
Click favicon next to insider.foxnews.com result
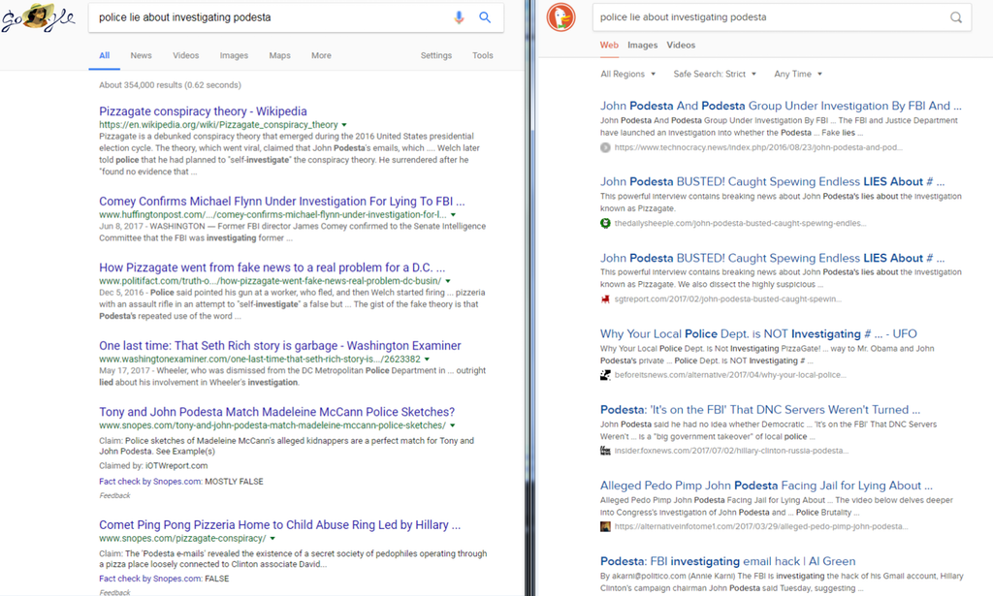tap(605, 451)
